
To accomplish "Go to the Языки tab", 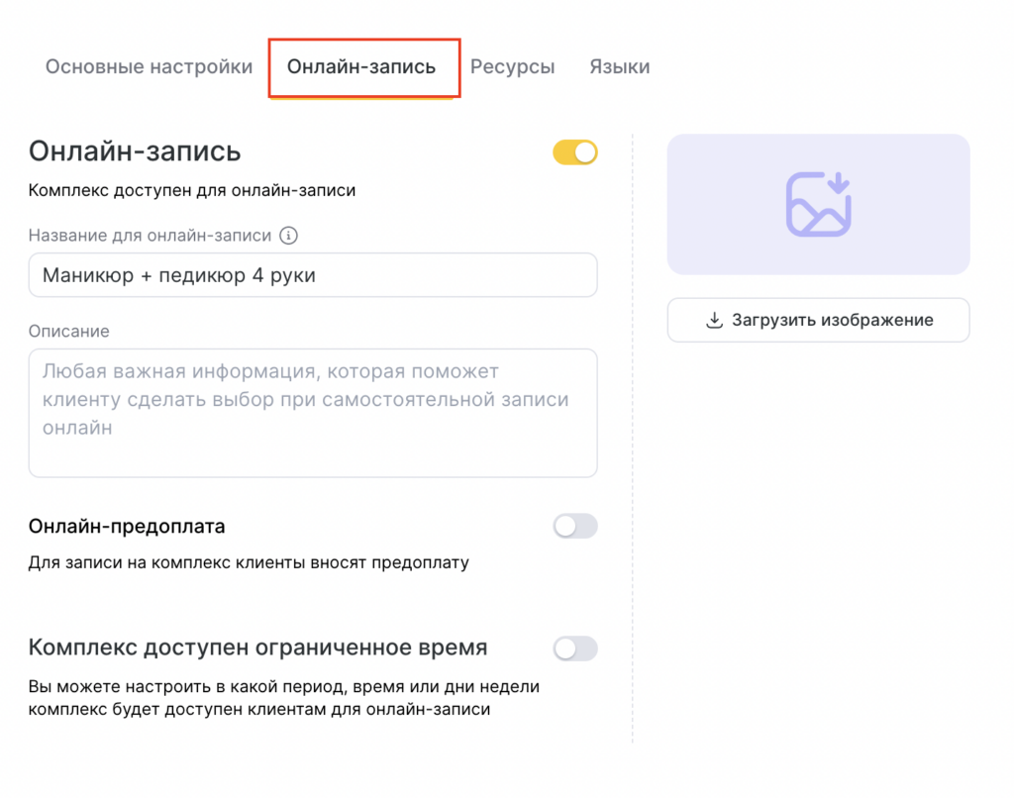I will coord(619,67).
